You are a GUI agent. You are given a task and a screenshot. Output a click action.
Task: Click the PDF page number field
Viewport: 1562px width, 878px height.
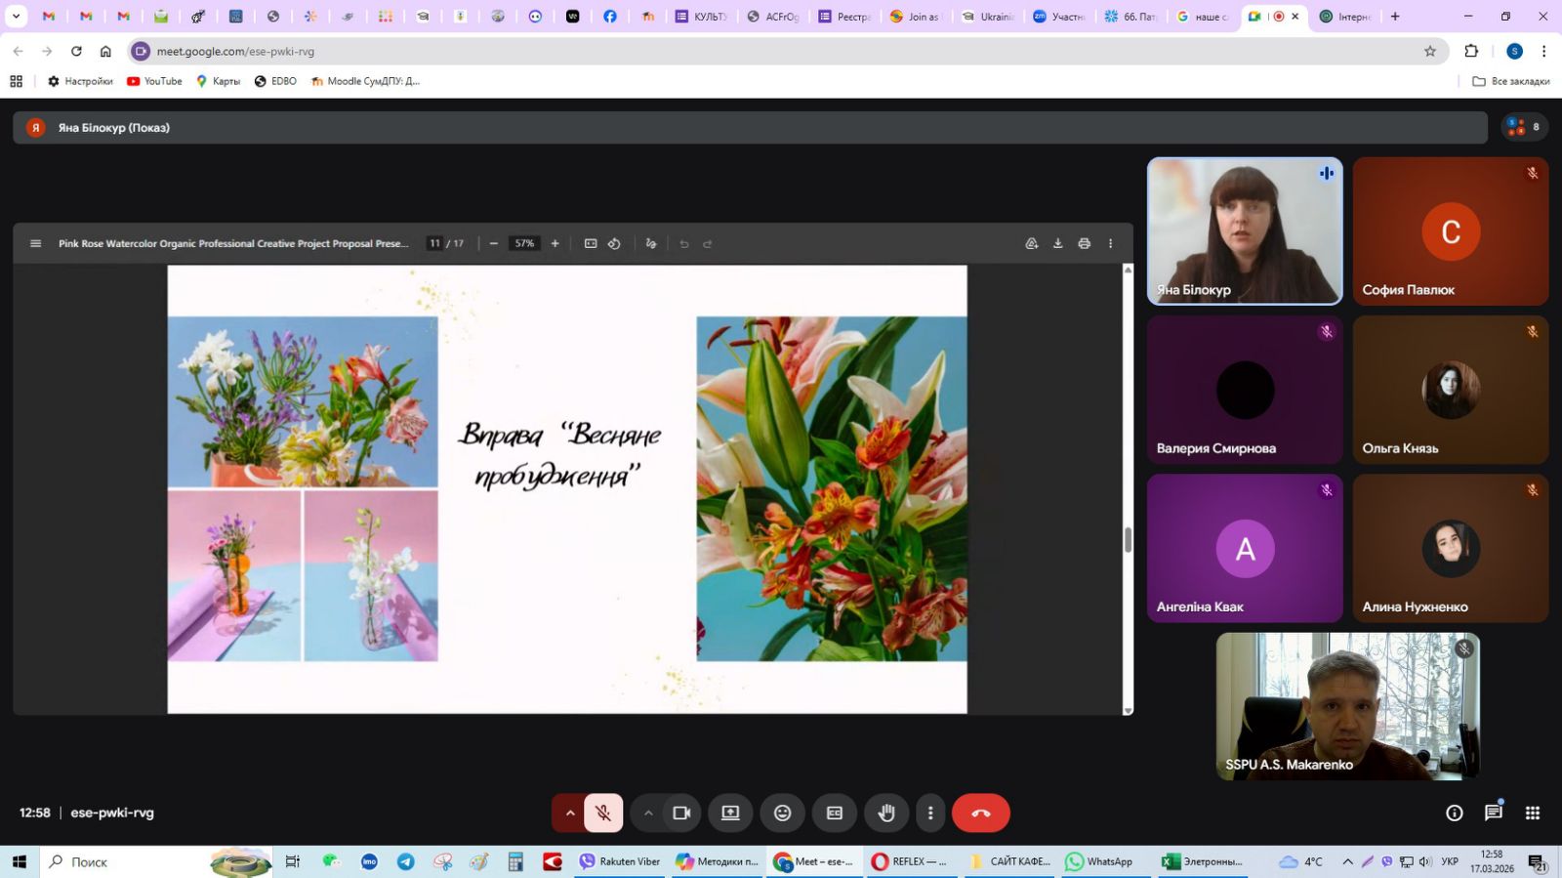click(434, 243)
